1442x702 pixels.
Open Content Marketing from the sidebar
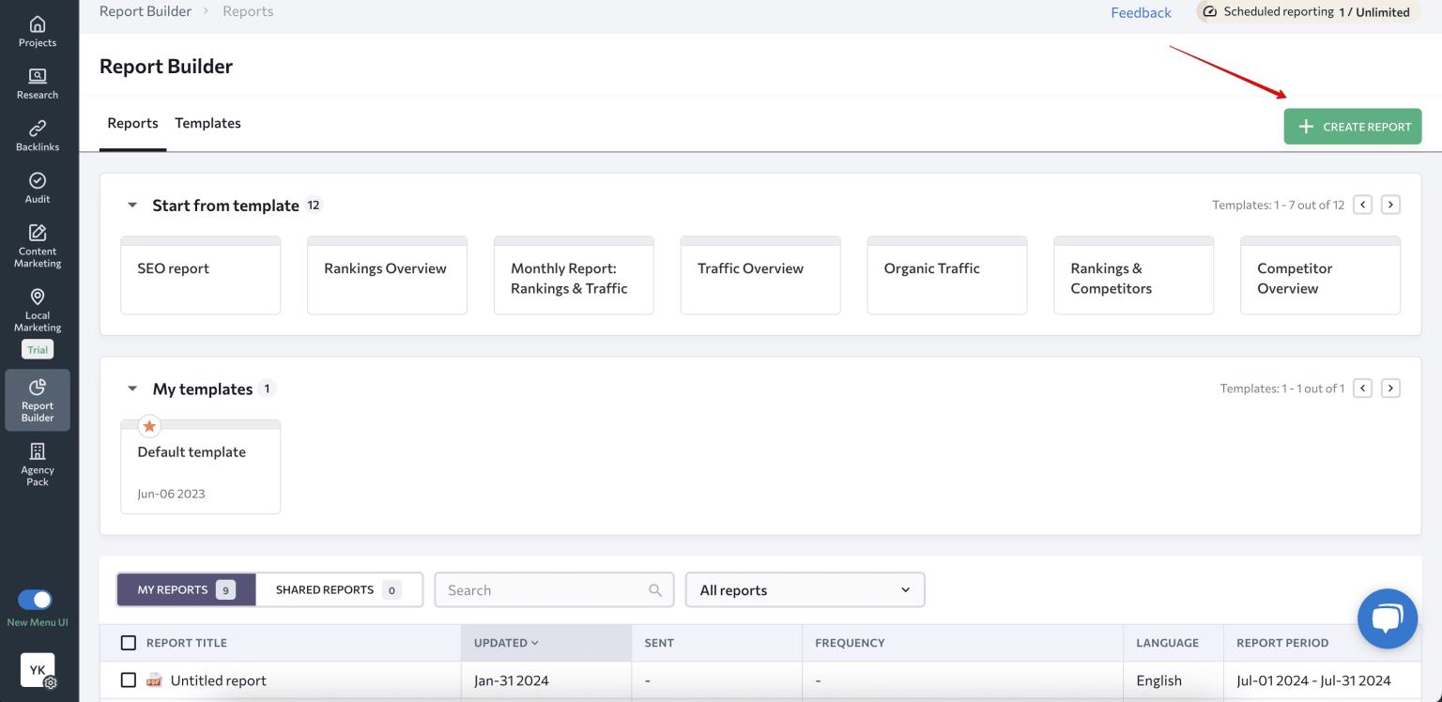click(37, 242)
